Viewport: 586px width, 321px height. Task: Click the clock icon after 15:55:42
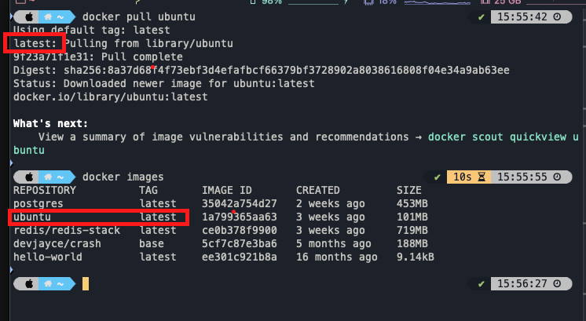(557, 16)
